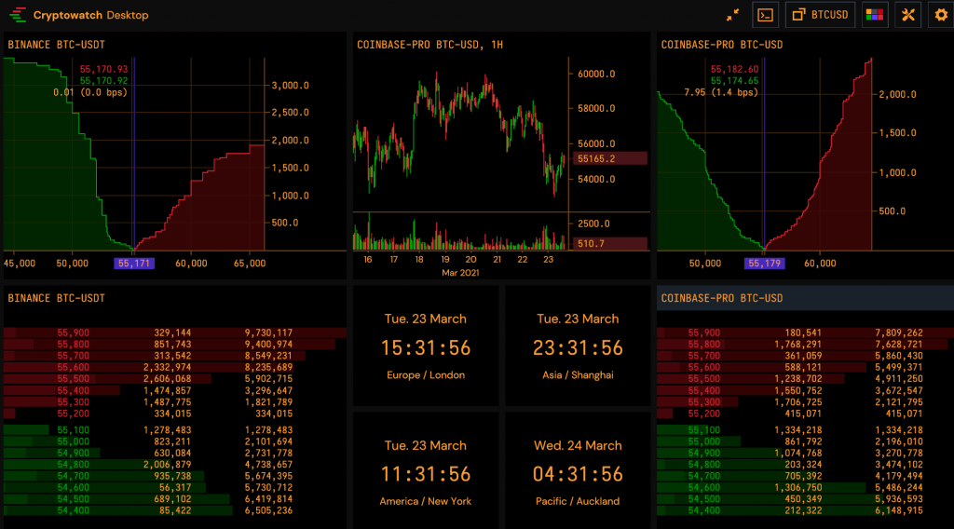Open the settings gear icon
954x529 pixels.
pyautogui.click(x=940, y=15)
